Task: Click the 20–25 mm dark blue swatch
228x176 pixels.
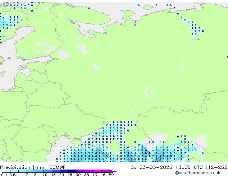Action: [x=64, y=171]
